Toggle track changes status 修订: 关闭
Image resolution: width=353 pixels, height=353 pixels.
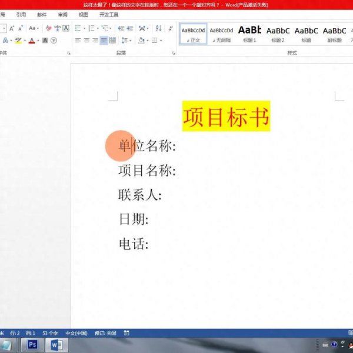coord(104,333)
